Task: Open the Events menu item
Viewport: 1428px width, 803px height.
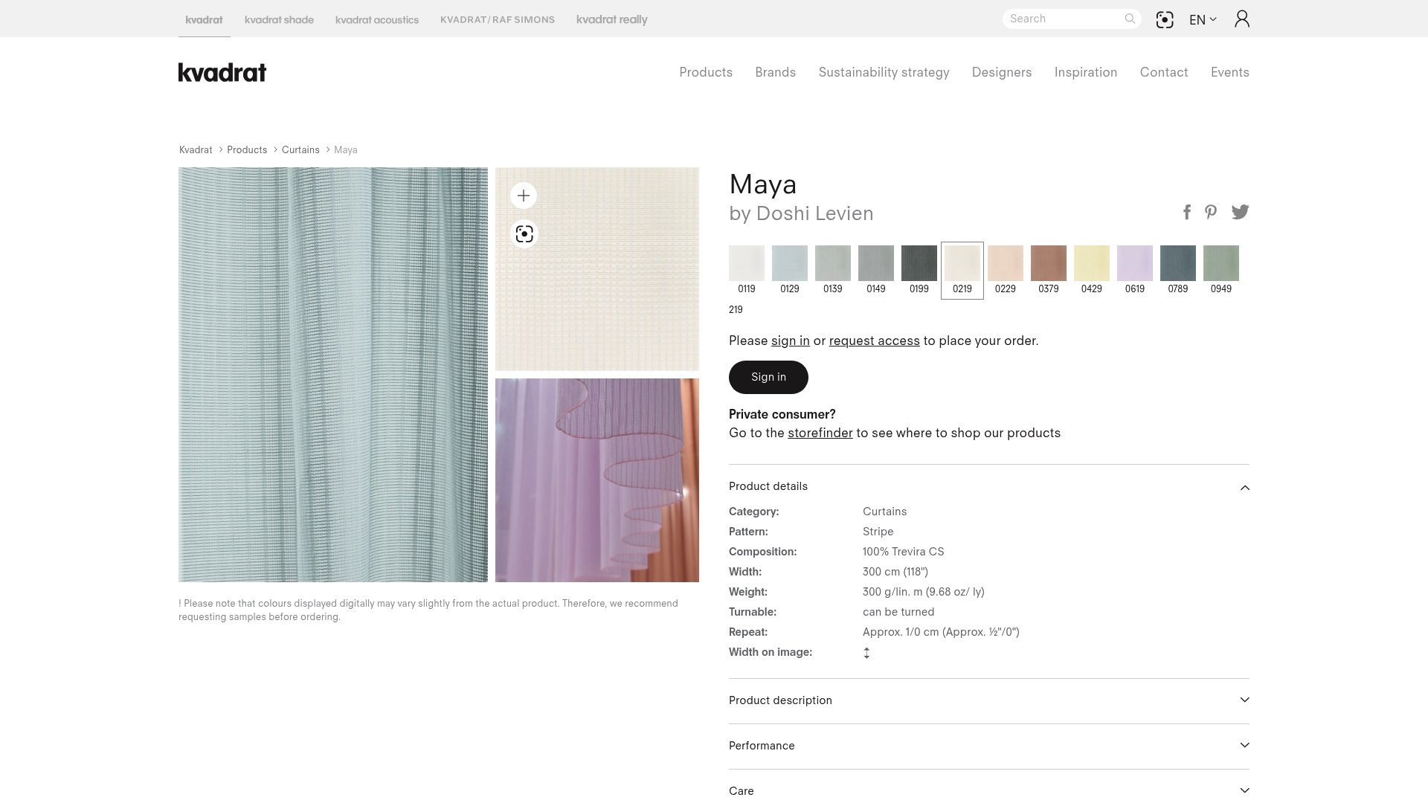Action: 1230,72
